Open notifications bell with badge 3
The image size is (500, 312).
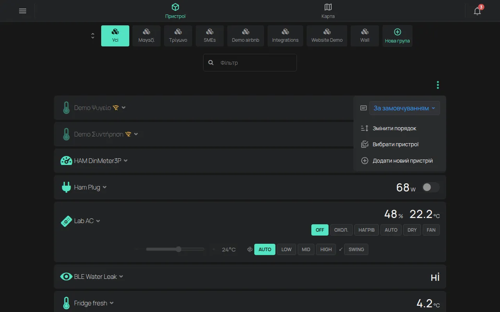pyautogui.click(x=477, y=11)
